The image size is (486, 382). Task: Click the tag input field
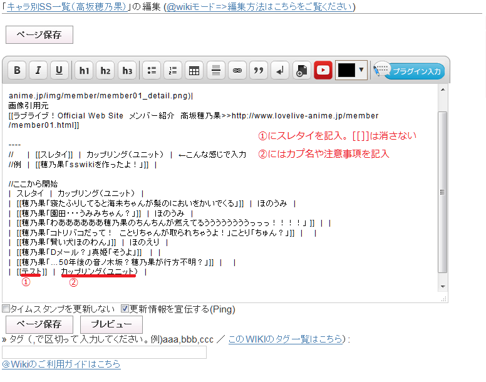(104, 353)
